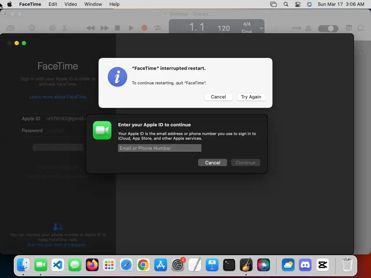The height and width of the screenshot is (278, 371).
Task: Open Spotlight search in menu bar
Action: [286, 4]
